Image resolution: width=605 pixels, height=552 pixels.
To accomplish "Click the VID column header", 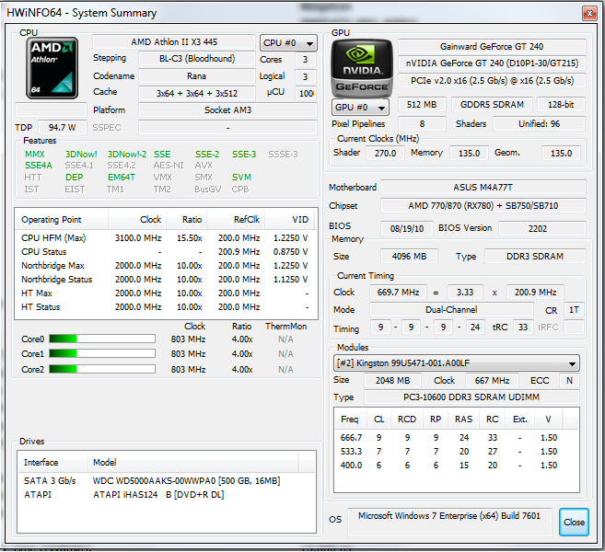I will click(289, 220).
